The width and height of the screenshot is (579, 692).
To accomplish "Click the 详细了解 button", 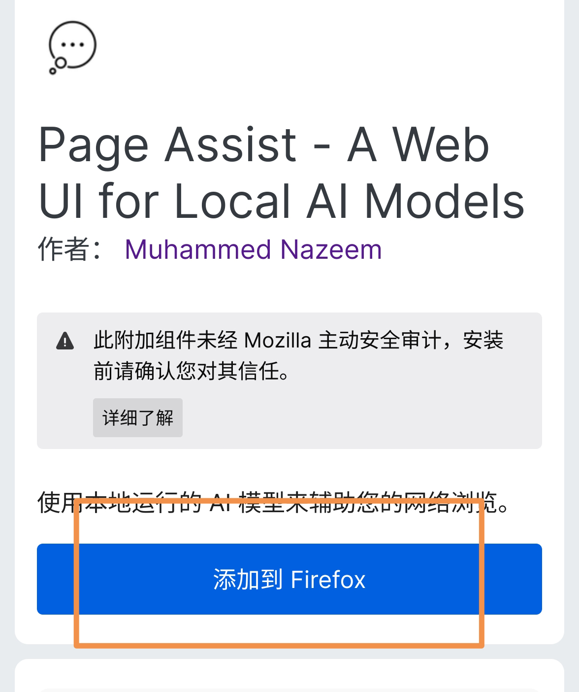I will (x=138, y=418).
